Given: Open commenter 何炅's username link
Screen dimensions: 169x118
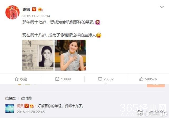Looking at the screenshot, I should click(20, 106).
